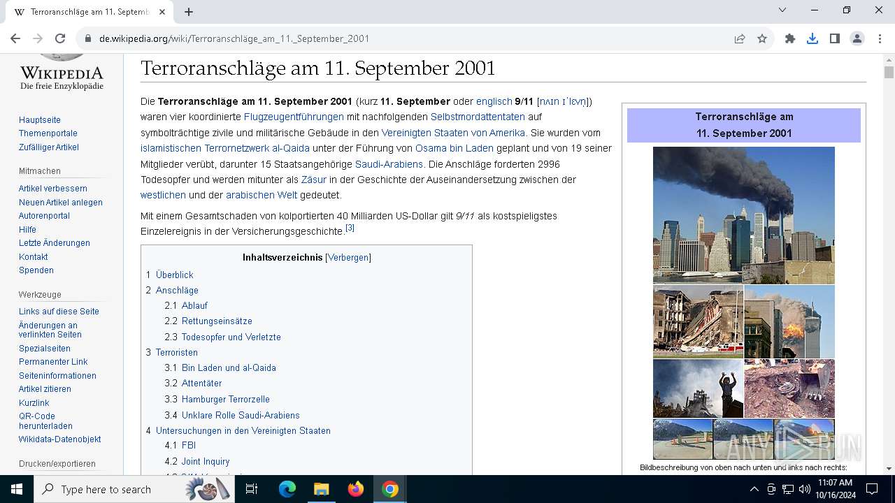The image size is (895, 503).
Task: Open the Chrome three-dot menu
Action: (x=880, y=38)
